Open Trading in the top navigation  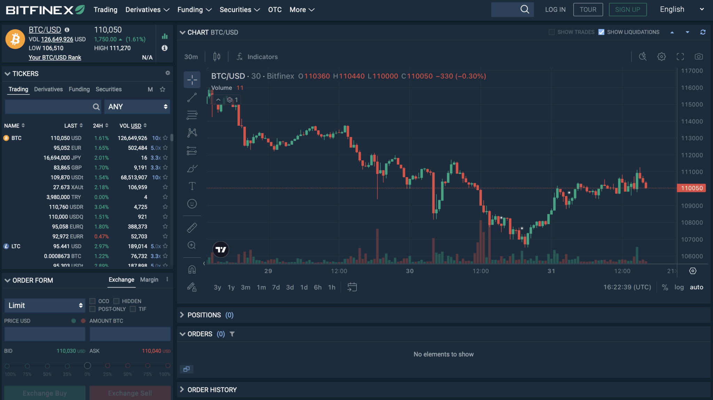pyautogui.click(x=105, y=10)
